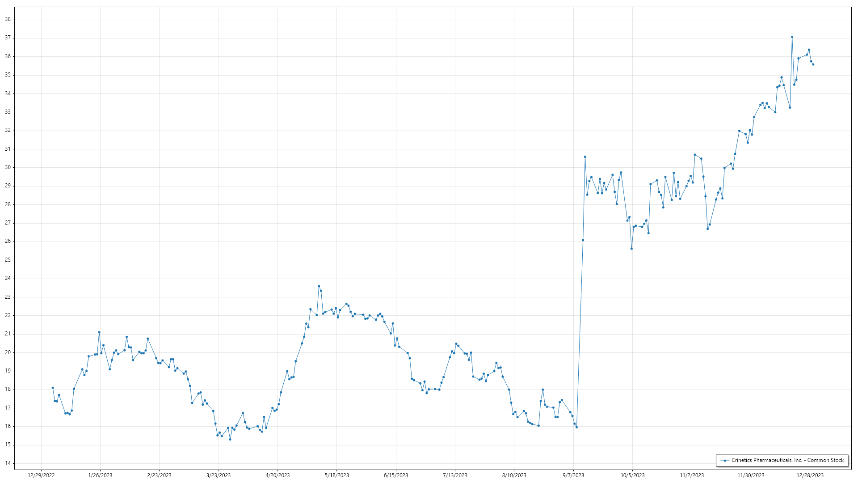Click the 3/23/2023 date label
This screenshot has width=858, height=483.
point(219,475)
